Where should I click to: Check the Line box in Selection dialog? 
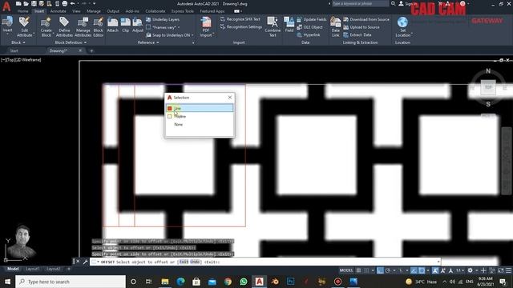tap(169, 109)
